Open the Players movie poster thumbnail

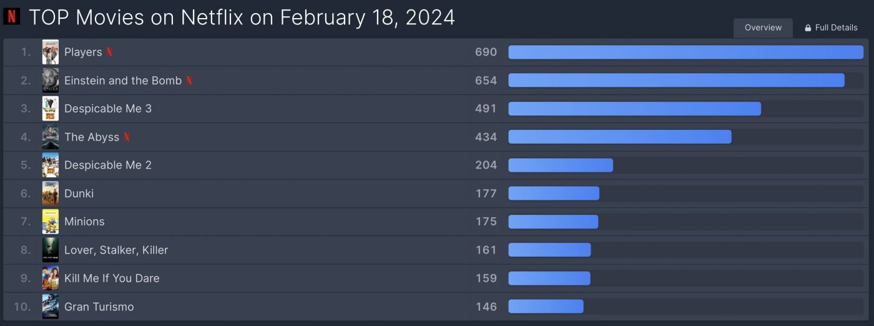click(51, 52)
